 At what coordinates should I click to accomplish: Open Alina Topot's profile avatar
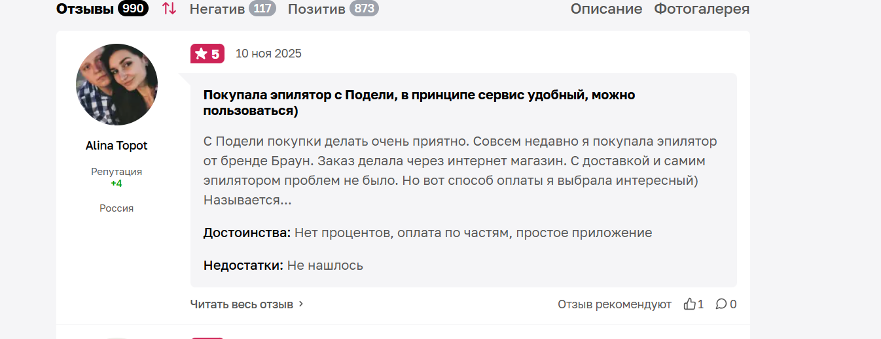tap(117, 84)
